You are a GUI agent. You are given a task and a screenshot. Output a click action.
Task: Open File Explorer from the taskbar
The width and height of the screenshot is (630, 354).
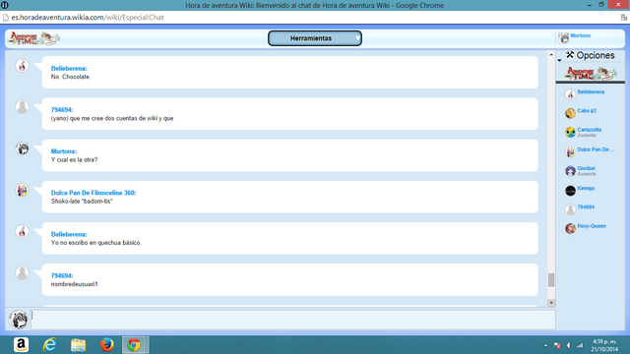point(79,345)
